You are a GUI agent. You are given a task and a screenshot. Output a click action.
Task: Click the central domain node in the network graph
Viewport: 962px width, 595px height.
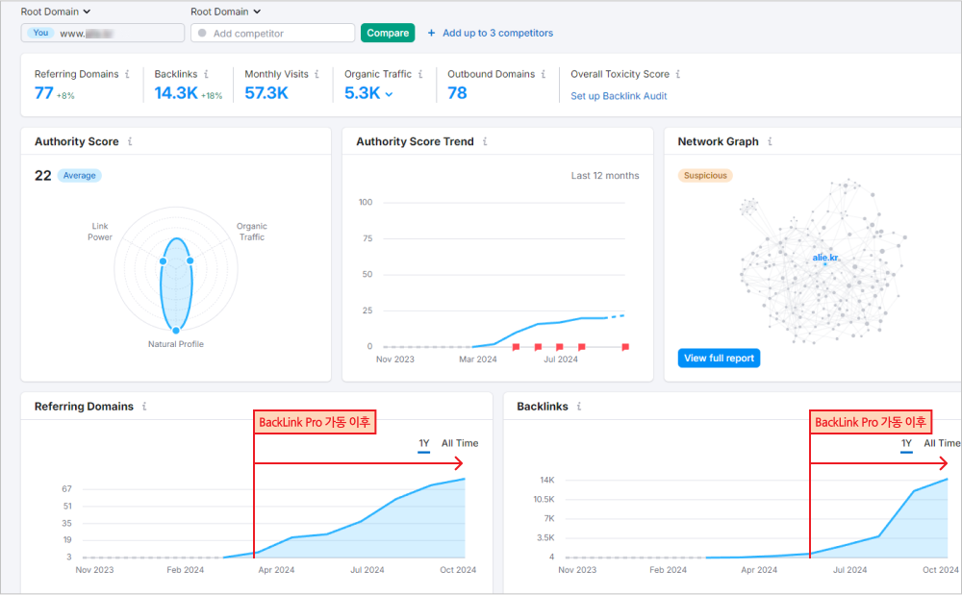(x=825, y=264)
